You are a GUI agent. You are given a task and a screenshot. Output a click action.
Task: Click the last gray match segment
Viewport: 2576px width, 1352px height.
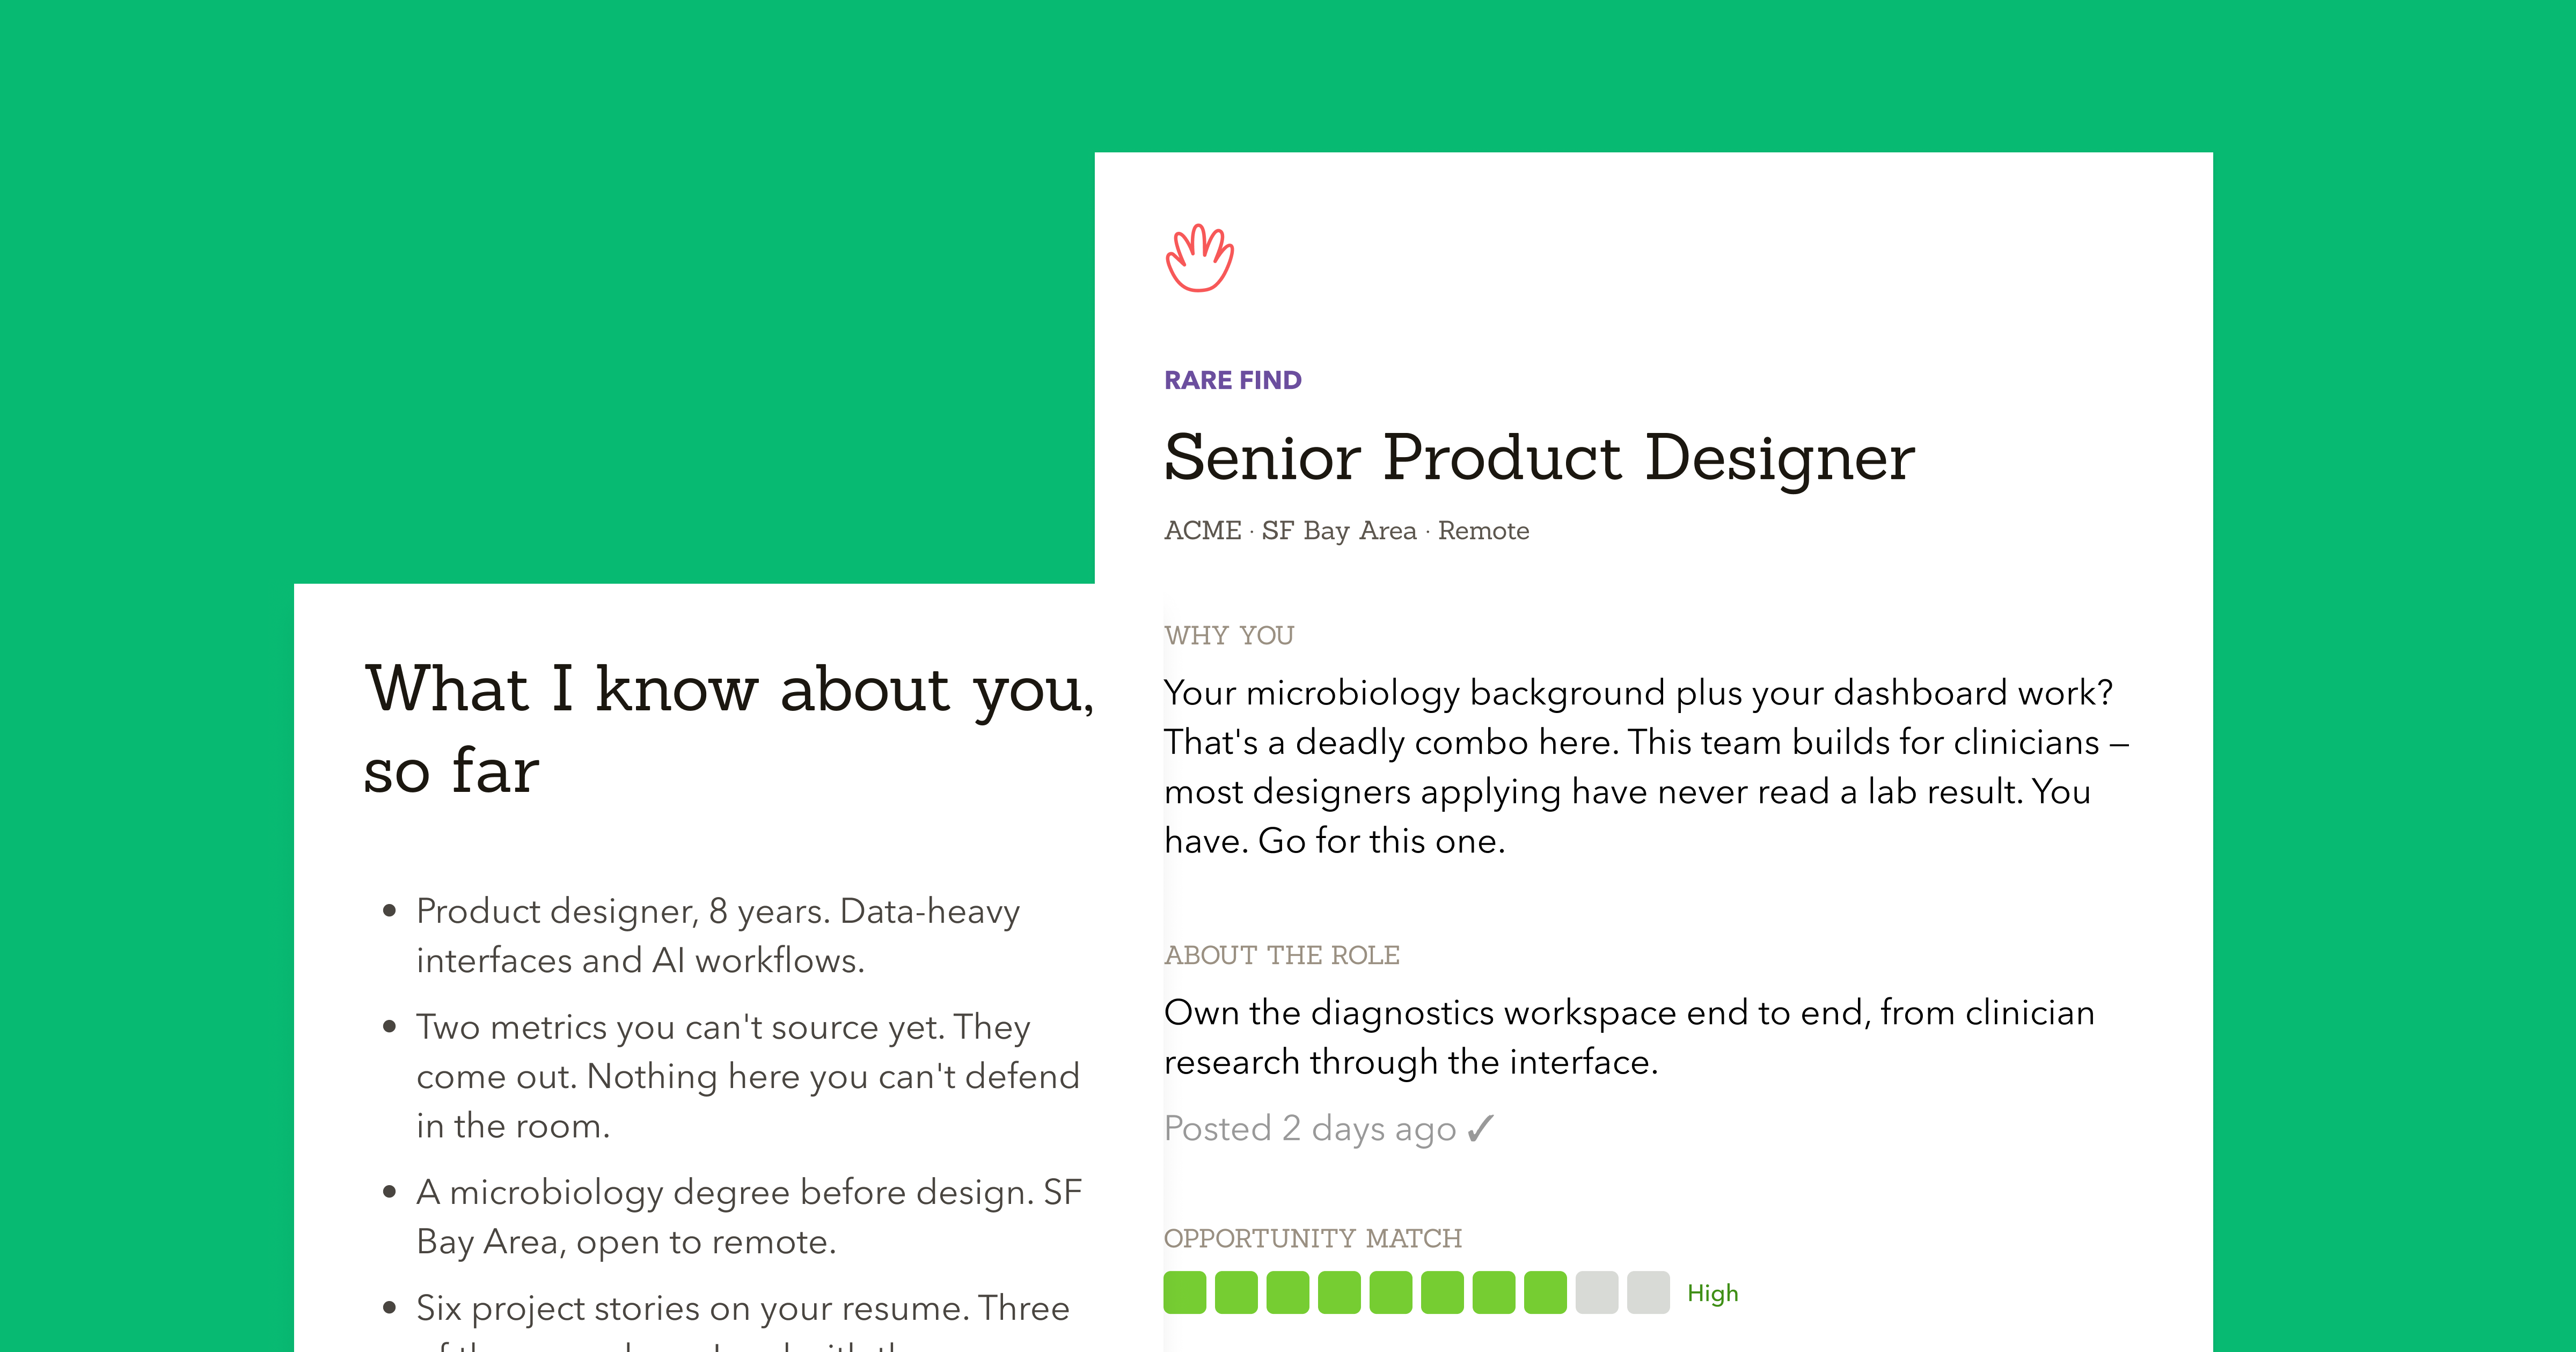1648,1292
